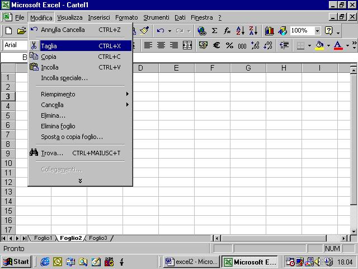Switch to Foglio1 sheet tab
Image resolution: width=358 pixels, height=269 pixels.
[x=43, y=238]
